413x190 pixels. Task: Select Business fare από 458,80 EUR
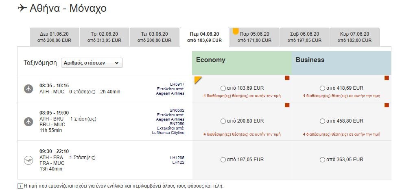[322, 121]
